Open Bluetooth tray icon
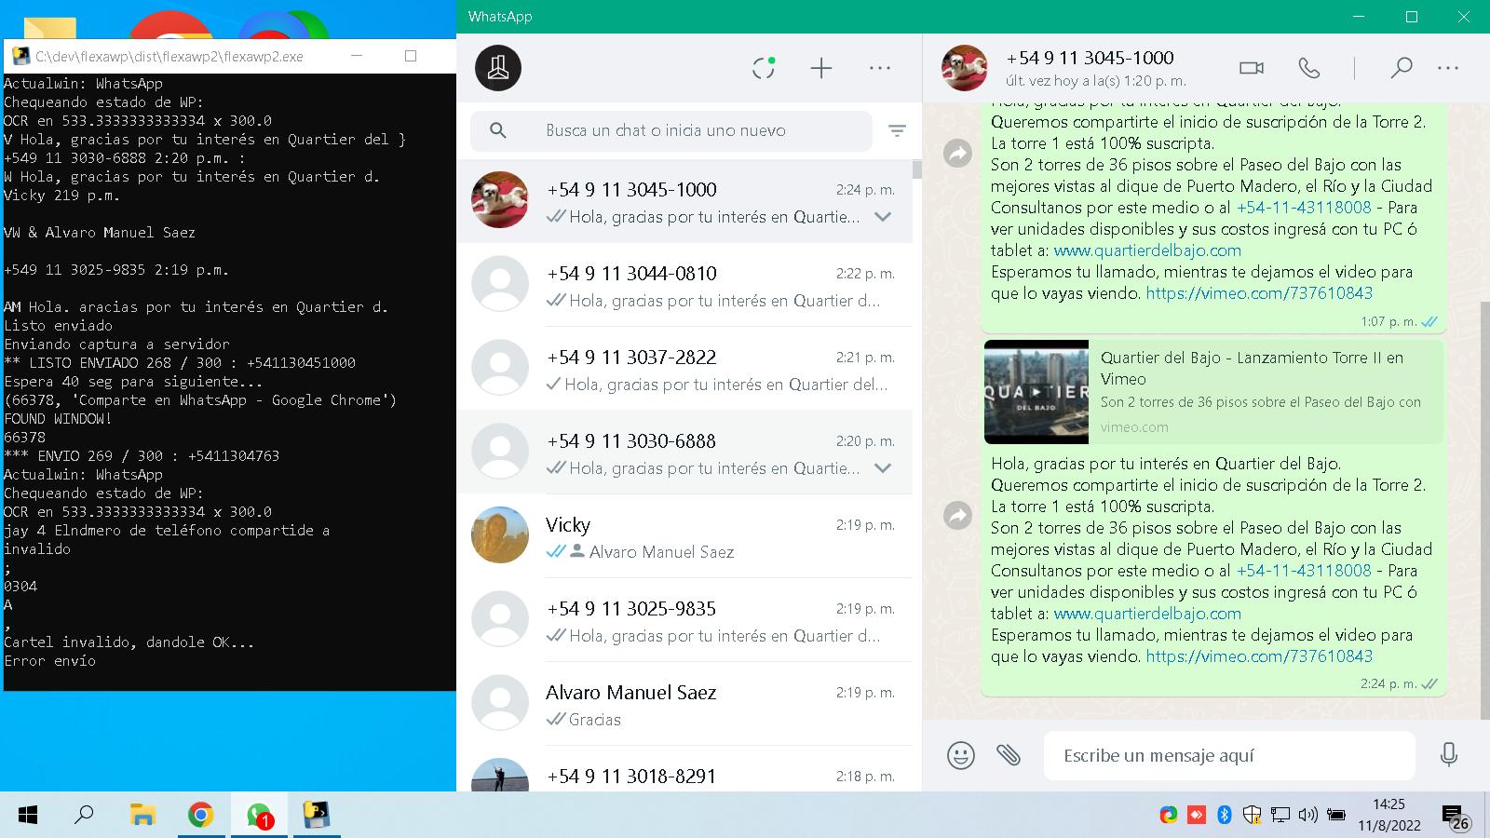Screen dimensions: 1490x838 coord(1225,816)
